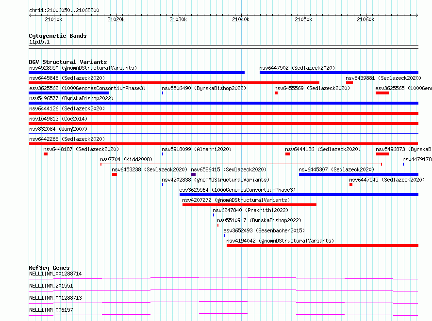Image resolution: width=432 pixels, height=321 pixels.
Task: Click the 11p15.1 band label
Action: coord(39,42)
